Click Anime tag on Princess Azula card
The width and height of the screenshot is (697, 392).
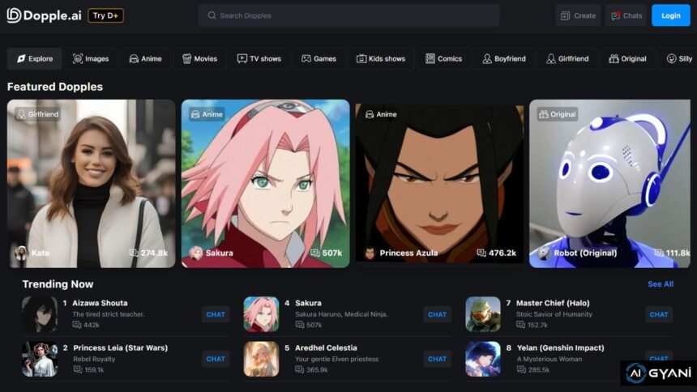coord(381,114)
